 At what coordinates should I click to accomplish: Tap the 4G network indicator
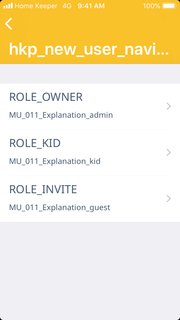click(x=67, y=6)
